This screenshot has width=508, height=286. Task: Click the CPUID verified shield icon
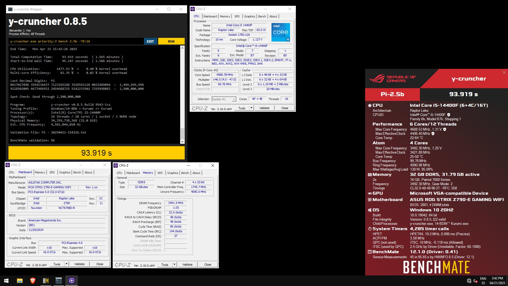tap(448, 115)
